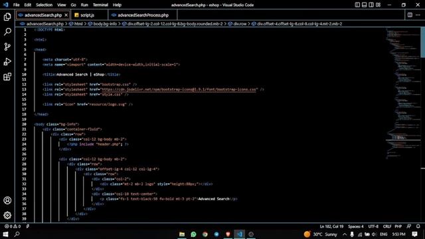Click line number 20 in the gutter
425x239 pixels.
[x=25, y=124]
